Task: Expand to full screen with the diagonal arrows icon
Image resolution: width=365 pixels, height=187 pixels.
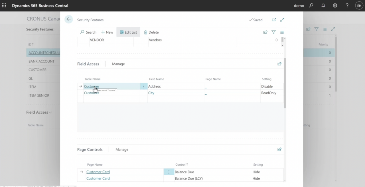Action: coord(282,20)
